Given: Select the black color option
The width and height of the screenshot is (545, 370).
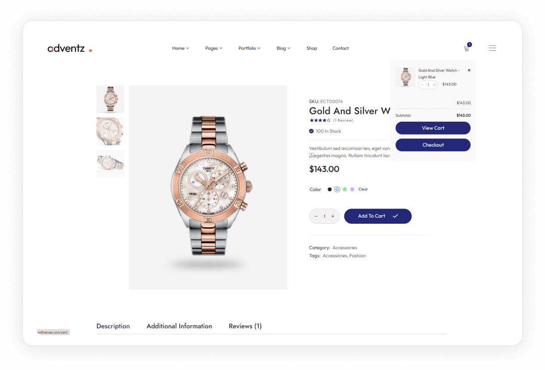Looking at the screenshot, I should pos(330,189).
